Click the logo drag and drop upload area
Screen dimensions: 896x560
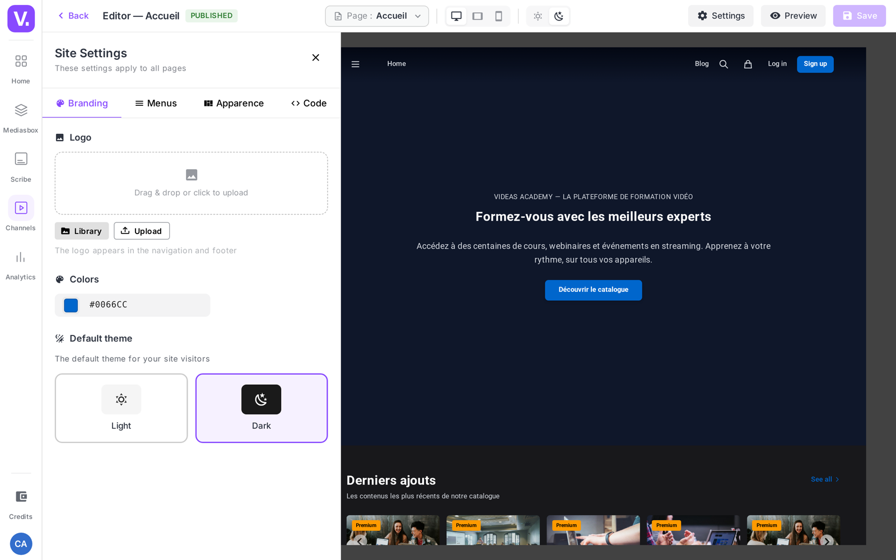coord(192,184)
